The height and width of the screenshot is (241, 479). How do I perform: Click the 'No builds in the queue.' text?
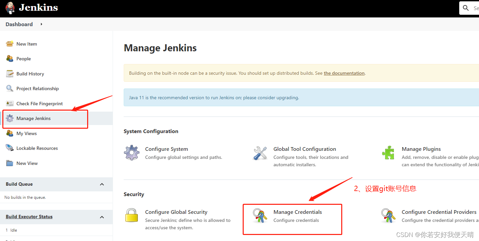[x=25, y=197]
